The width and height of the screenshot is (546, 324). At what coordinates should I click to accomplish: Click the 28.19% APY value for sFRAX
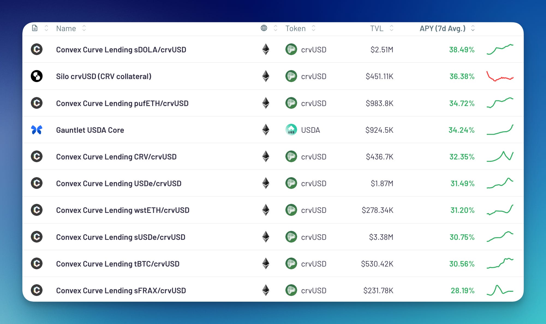(463, 290)
